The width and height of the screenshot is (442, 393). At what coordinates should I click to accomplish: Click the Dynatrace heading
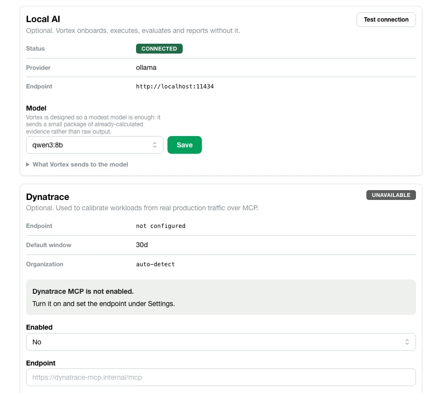[x=47, y=197]
